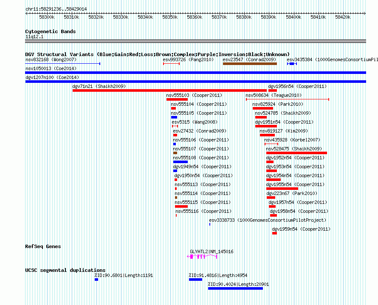The height and width of the screenshot is (305, 378).
Task: Click the nsv555114 (Cooper2011) label
Action: click(203, 193)
